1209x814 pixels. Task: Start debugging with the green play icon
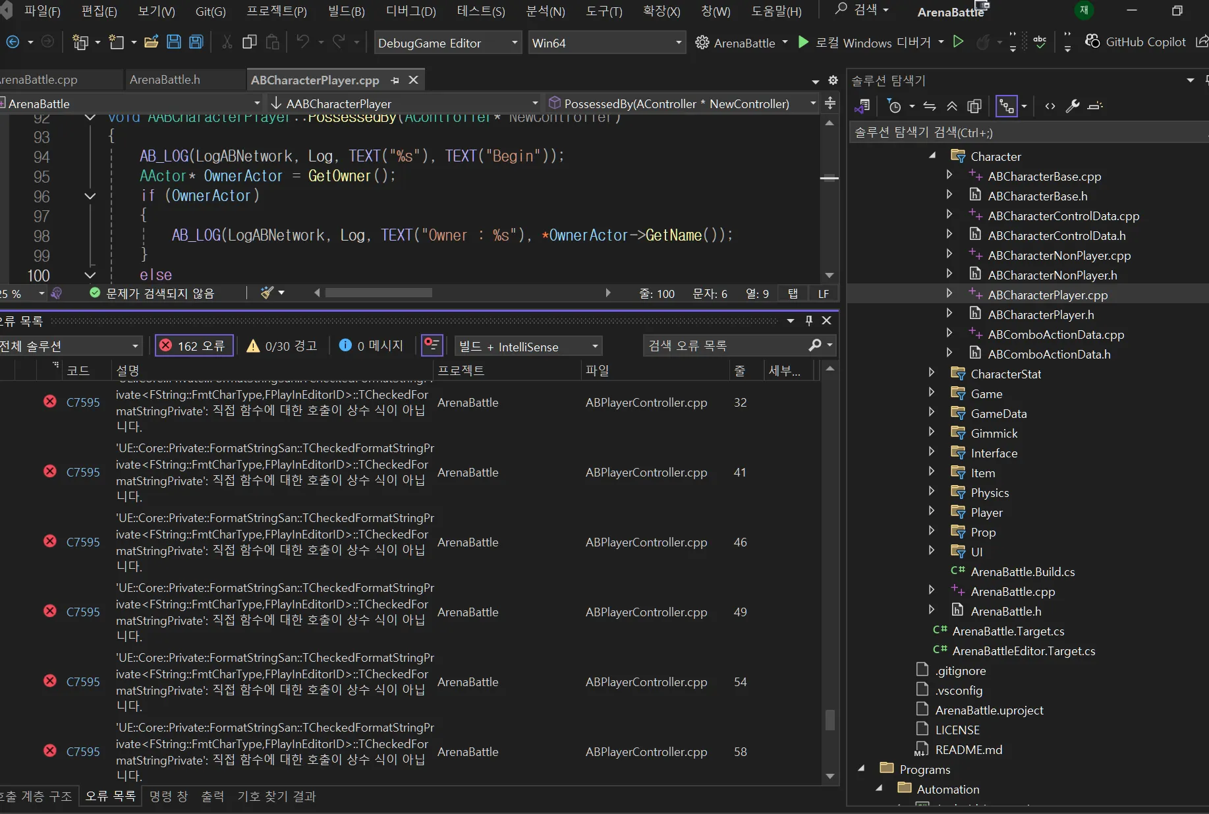(803, 42)
